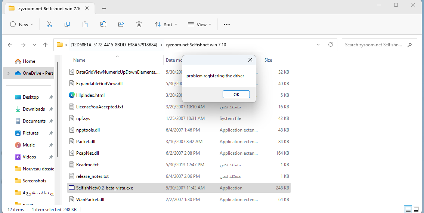The width and height of the screenshot is (424, 213).
Task: Close the zyzoom.net Selfishnet tab
Action: 87,8
